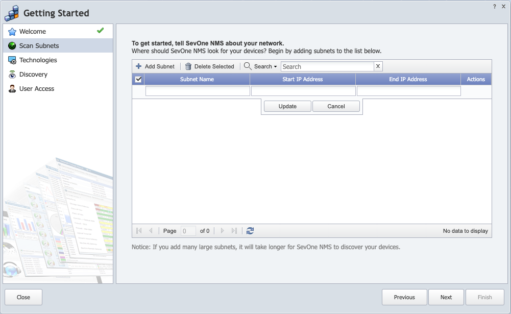Focus the Search text field

tap(327, 66)
